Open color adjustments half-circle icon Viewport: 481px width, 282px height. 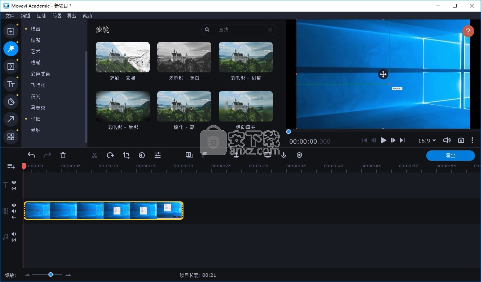click(142, 155)
